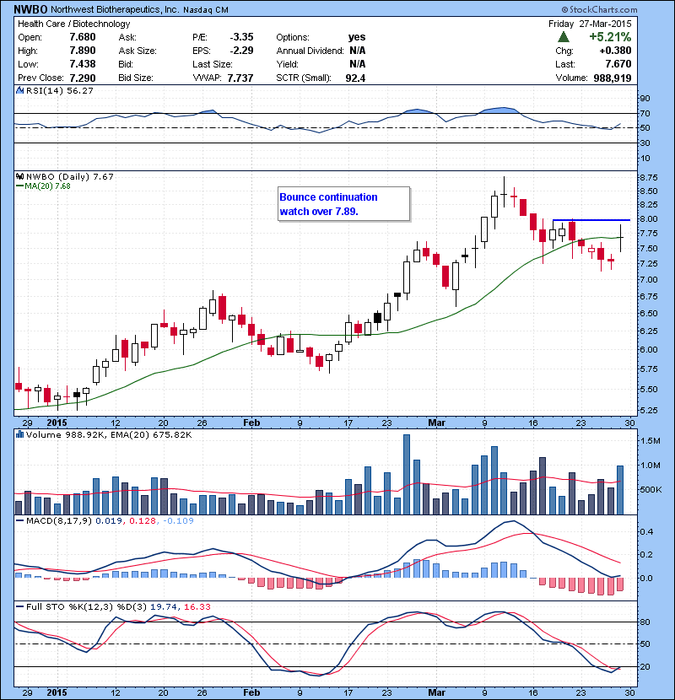This screenshot has height=700, width=675.
Task: Click the +5.21% percent change value
Action: pyautogui.click(x=610, y=36)
